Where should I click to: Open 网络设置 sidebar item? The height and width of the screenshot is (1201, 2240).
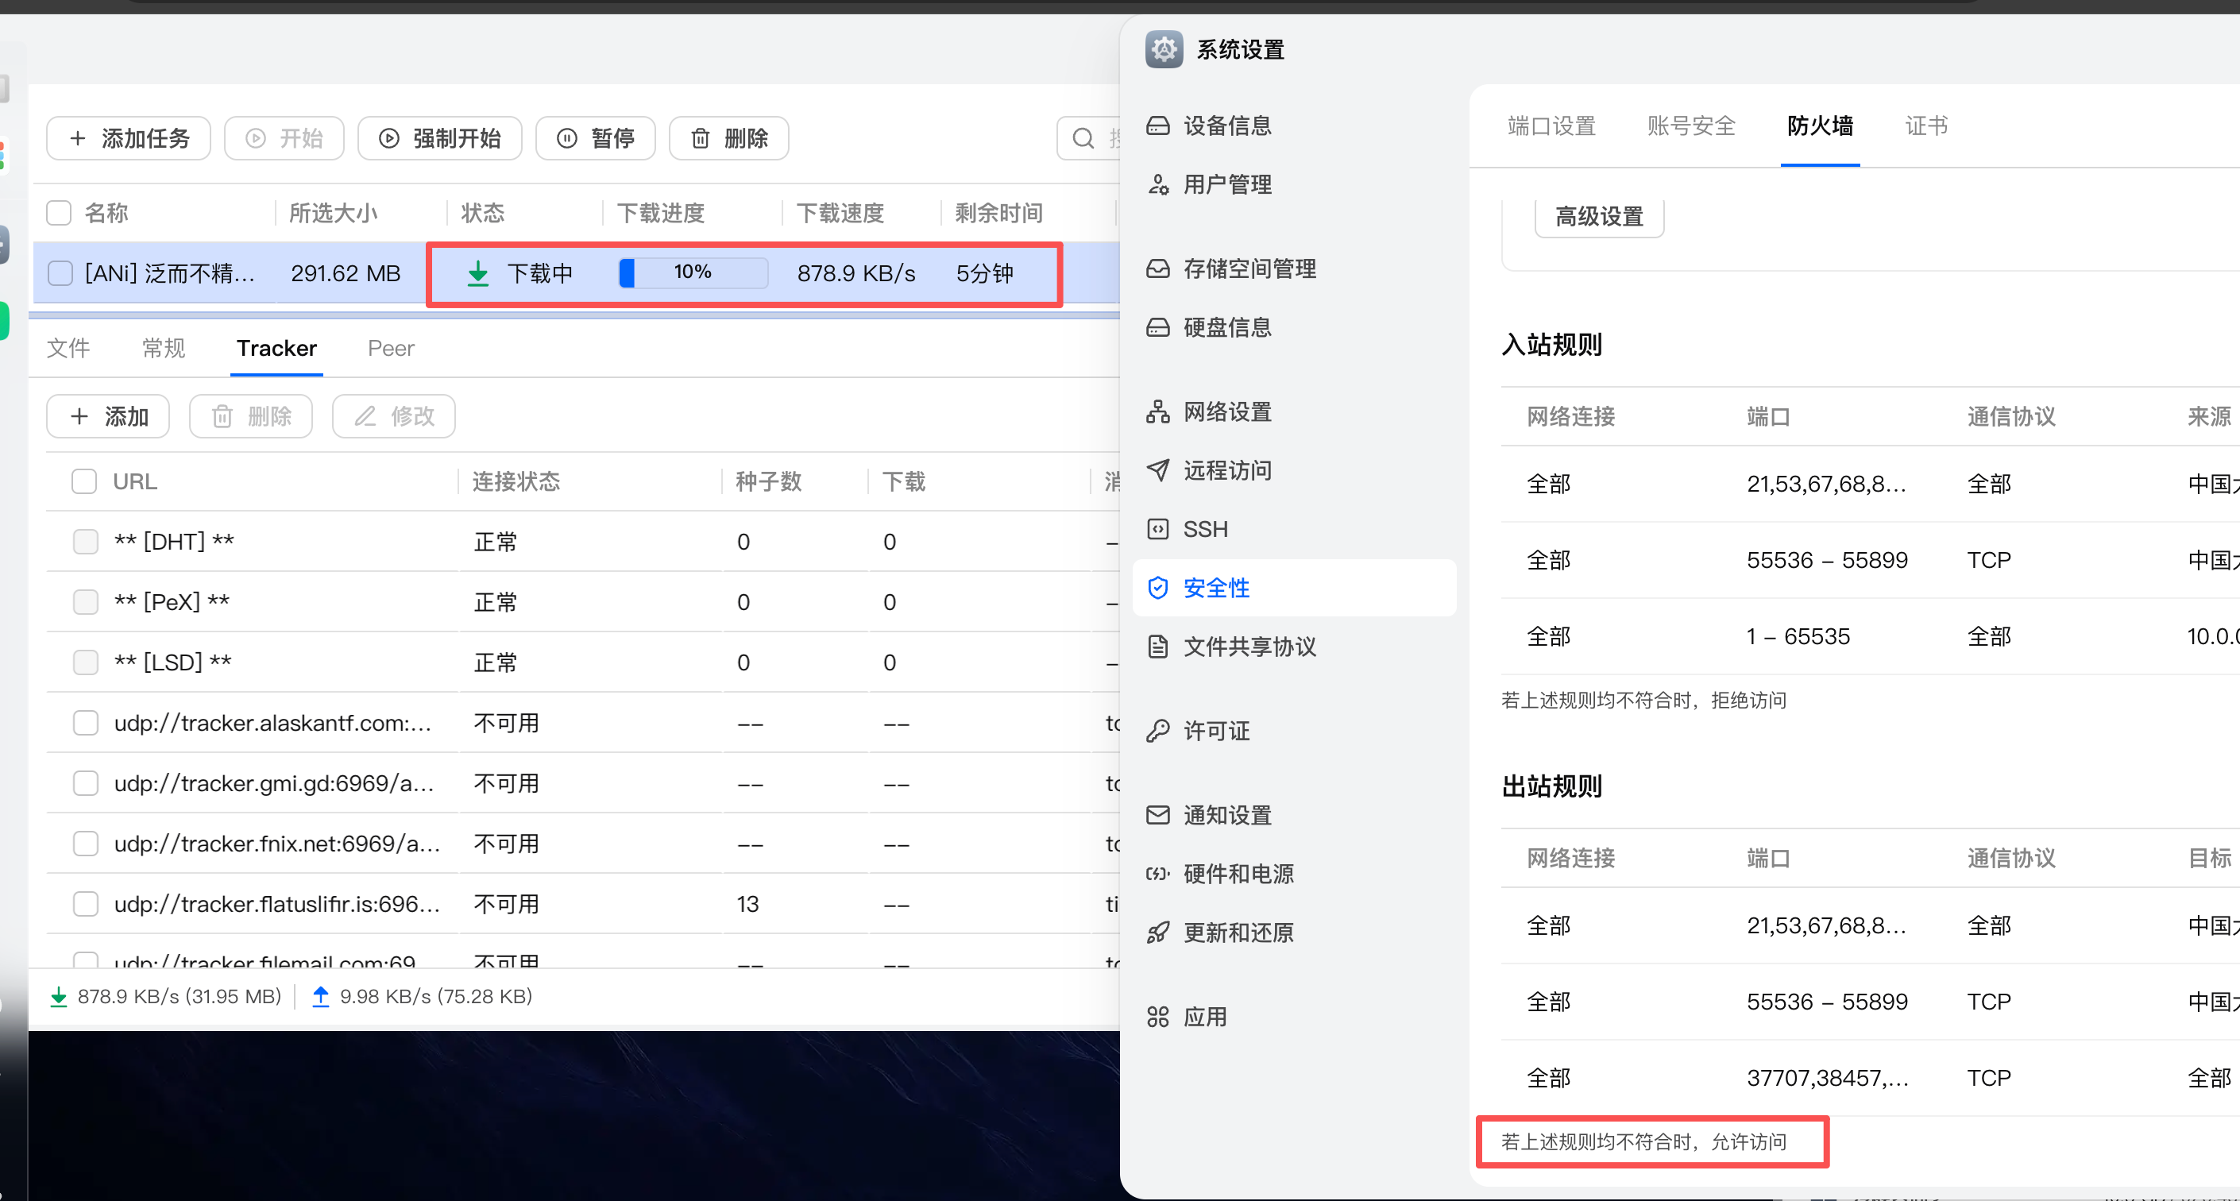(1226, 412)
